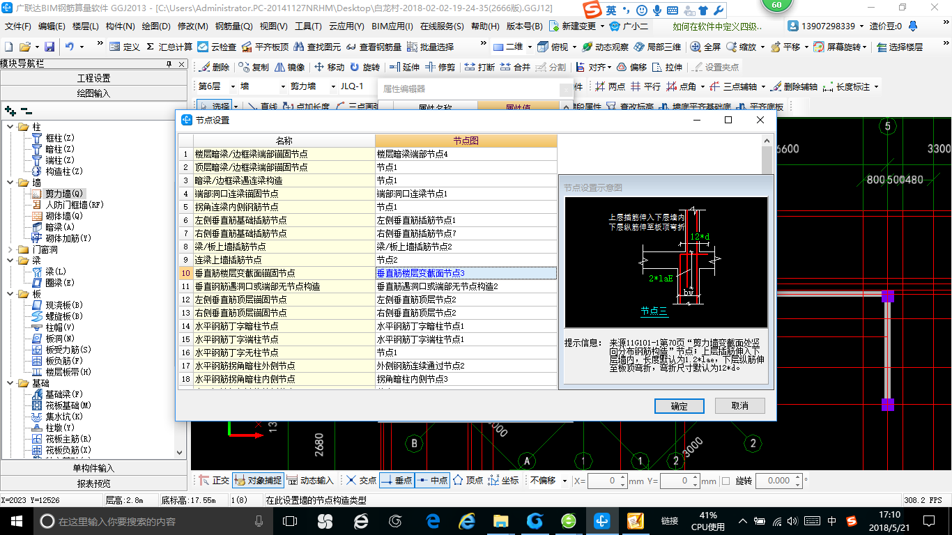Select 暗梁(A) in component tree

tap(60, 227)
